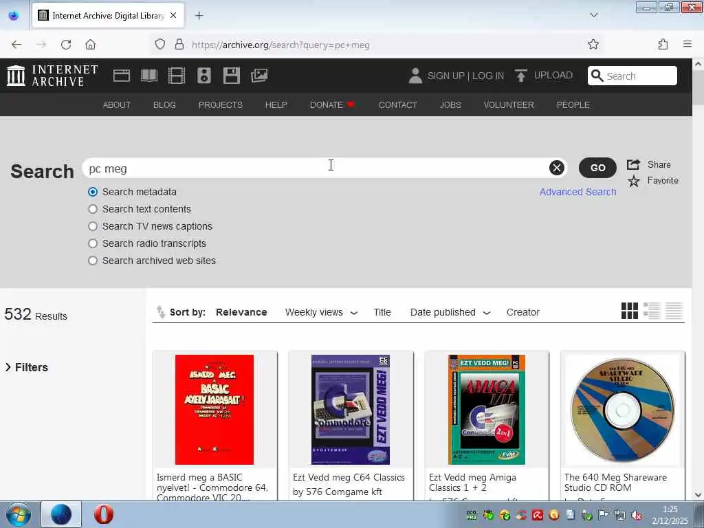Go to Firefox home page

click(90, 45)
